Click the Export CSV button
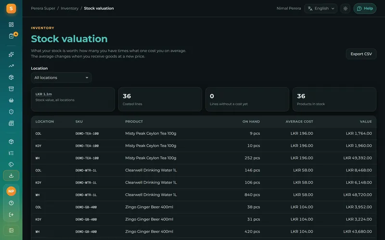Screen dimensions: 385x240 click(x=361, y=54)
